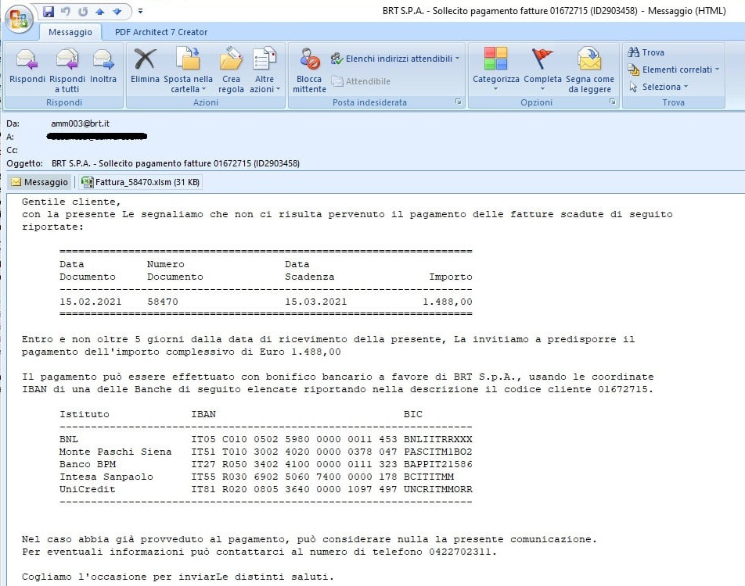This screenshot has width=745, height=586.
Task: Click the Banco BPM row
Action: coord(265,464)
